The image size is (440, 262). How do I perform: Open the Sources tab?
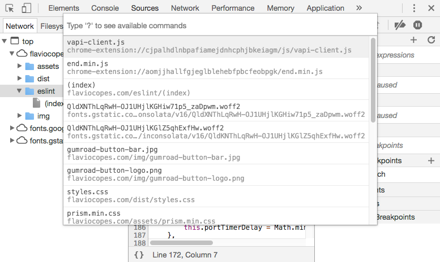pyautogui.click(x=145, y=8)
